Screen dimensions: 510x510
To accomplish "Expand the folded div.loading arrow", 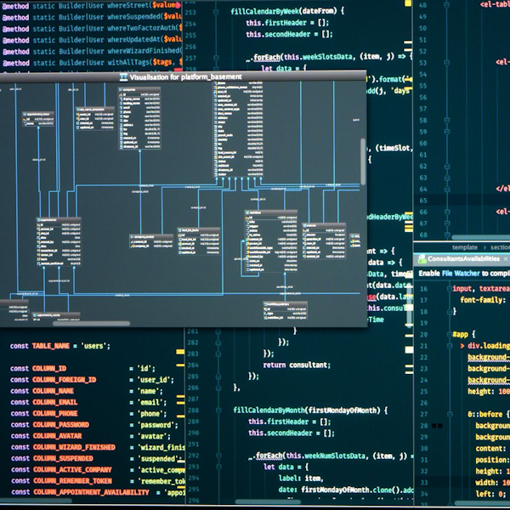I will point(462,347).
